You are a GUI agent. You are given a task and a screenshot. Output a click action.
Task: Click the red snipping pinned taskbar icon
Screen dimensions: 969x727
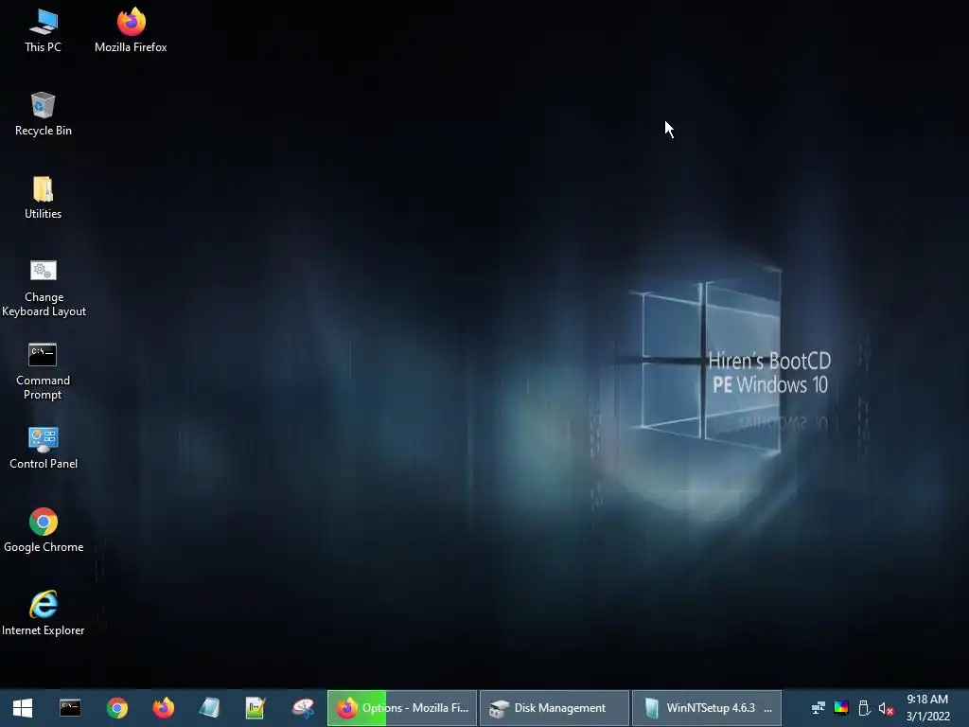[303, 708]
